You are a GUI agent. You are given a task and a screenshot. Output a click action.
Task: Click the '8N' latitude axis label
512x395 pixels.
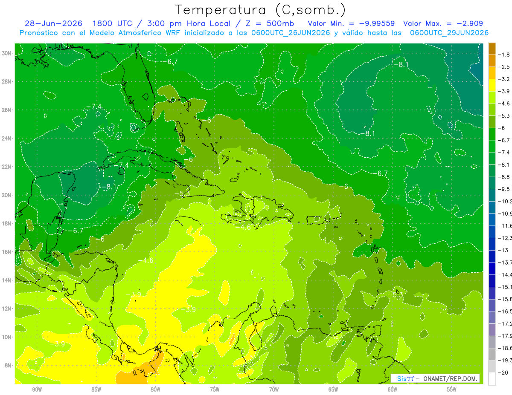click(9, 366)
